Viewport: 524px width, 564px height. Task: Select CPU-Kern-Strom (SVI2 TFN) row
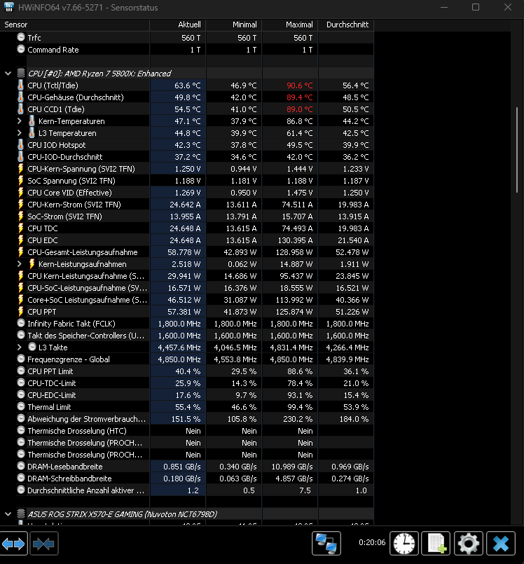click(194, 205)
